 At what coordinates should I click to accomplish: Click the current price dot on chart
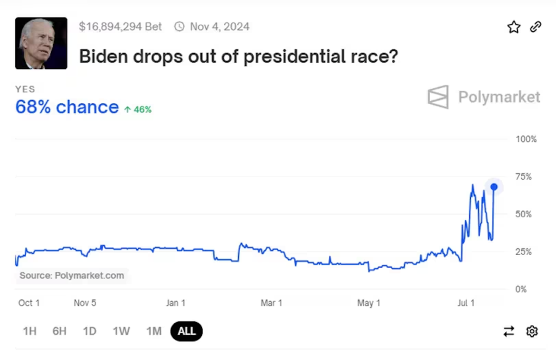pos(494,187)
